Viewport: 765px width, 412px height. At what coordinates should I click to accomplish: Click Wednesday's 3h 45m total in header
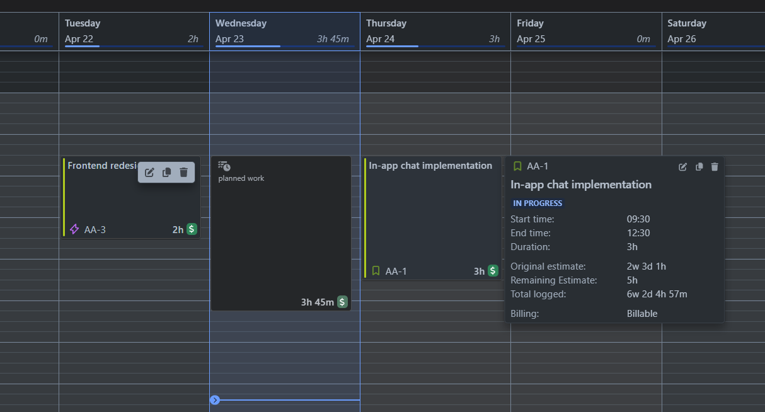[333, 39]
